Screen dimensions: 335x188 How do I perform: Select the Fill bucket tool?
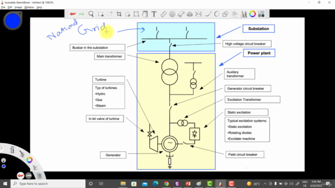(x=145, y=14)
